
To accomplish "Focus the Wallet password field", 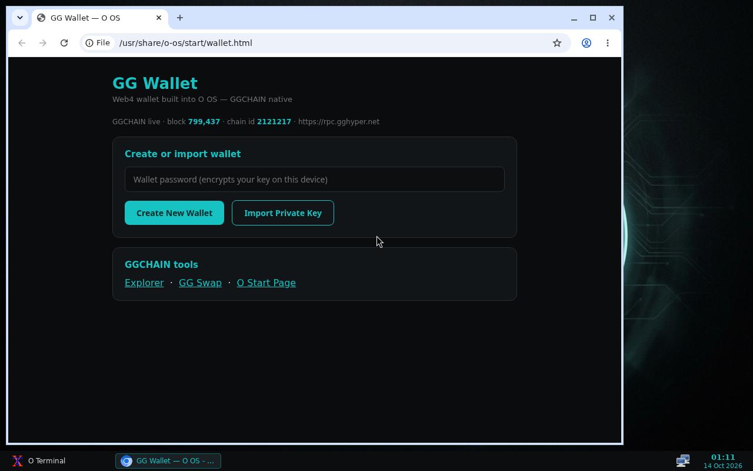I will (x=315, y=180).
